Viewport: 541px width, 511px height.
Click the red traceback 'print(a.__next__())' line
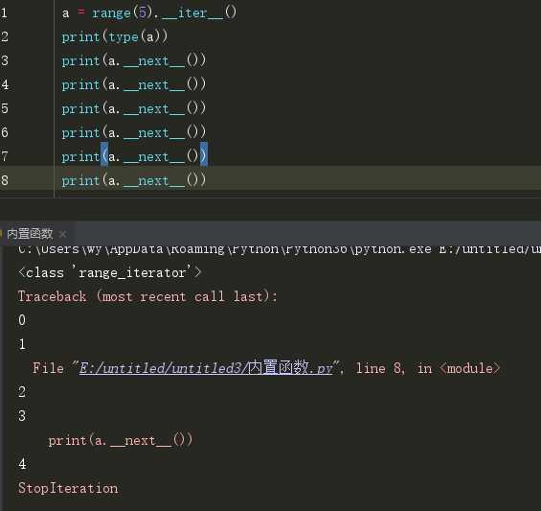click(120, 440)
